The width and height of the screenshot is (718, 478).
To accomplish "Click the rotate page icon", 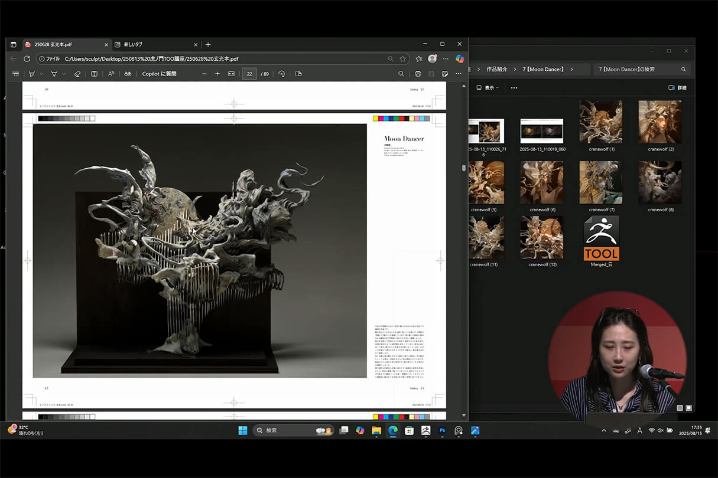I will [282, 74].
